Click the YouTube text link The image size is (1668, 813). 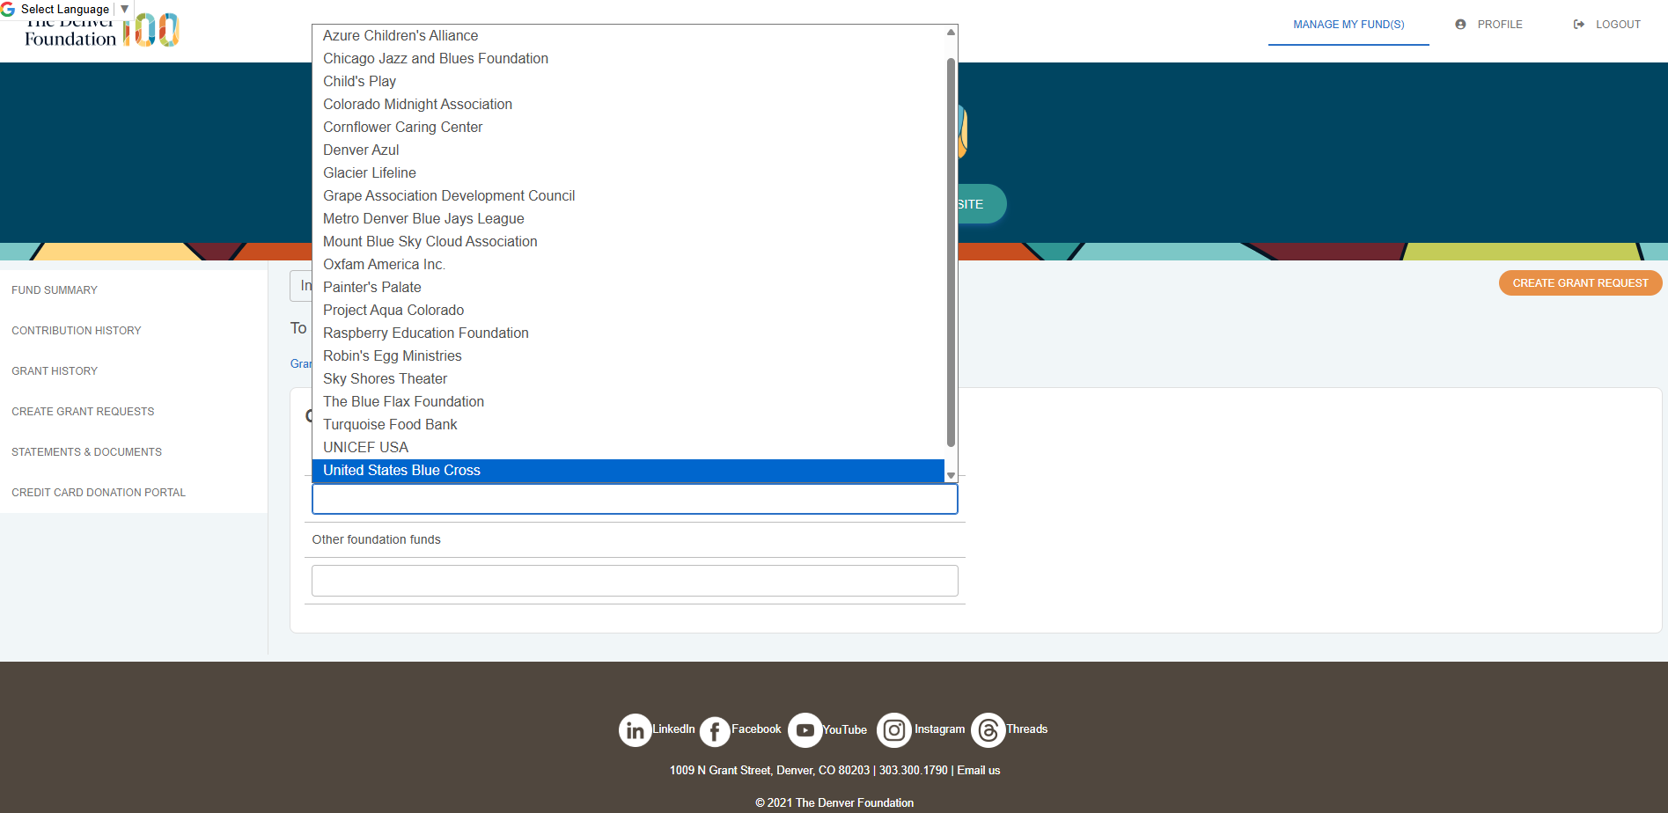click(x=844, y=730)
